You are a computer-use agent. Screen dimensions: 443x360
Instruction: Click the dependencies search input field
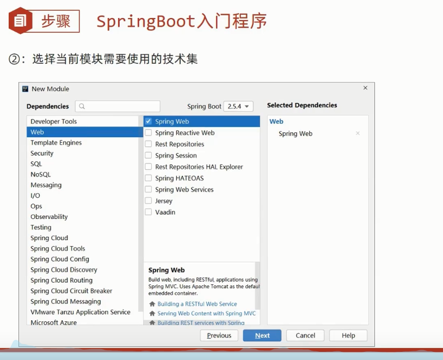(x=118, y=106)
